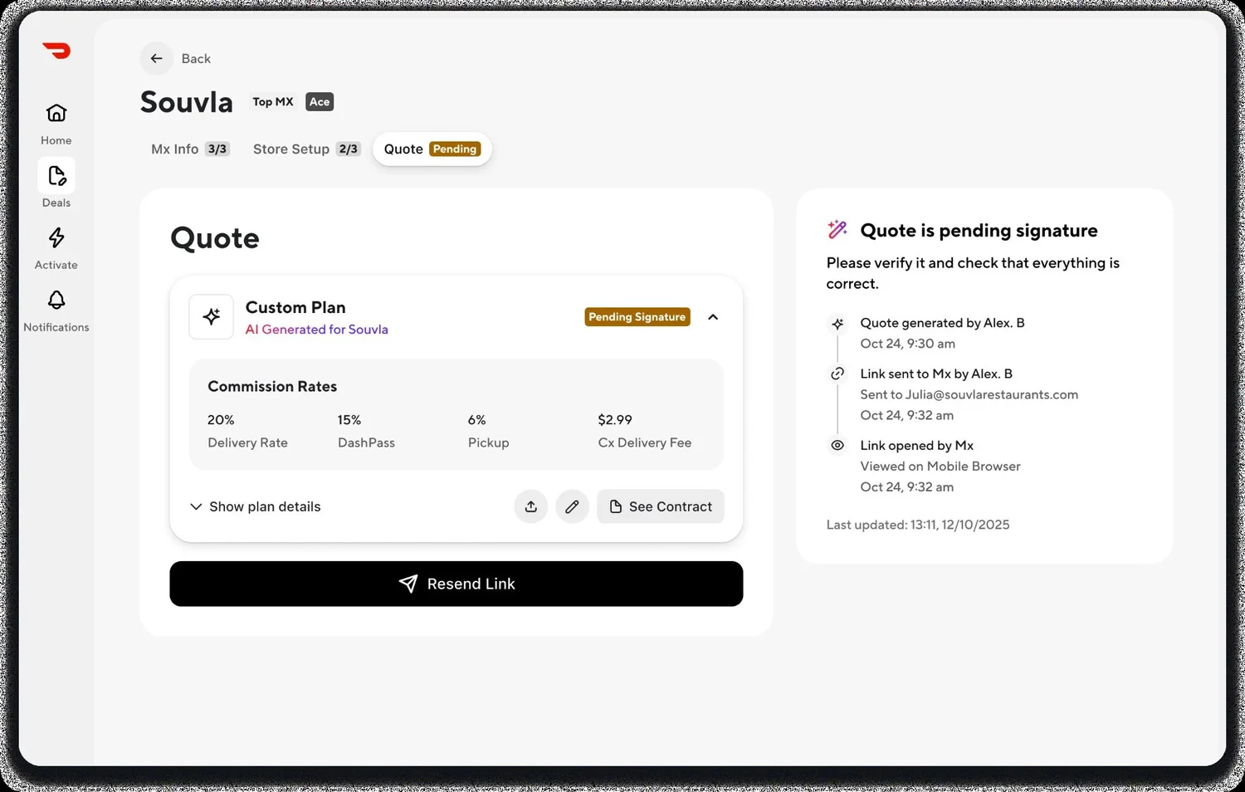Click the sparkle icon beside Quote generated

click(x=837, y=324)
